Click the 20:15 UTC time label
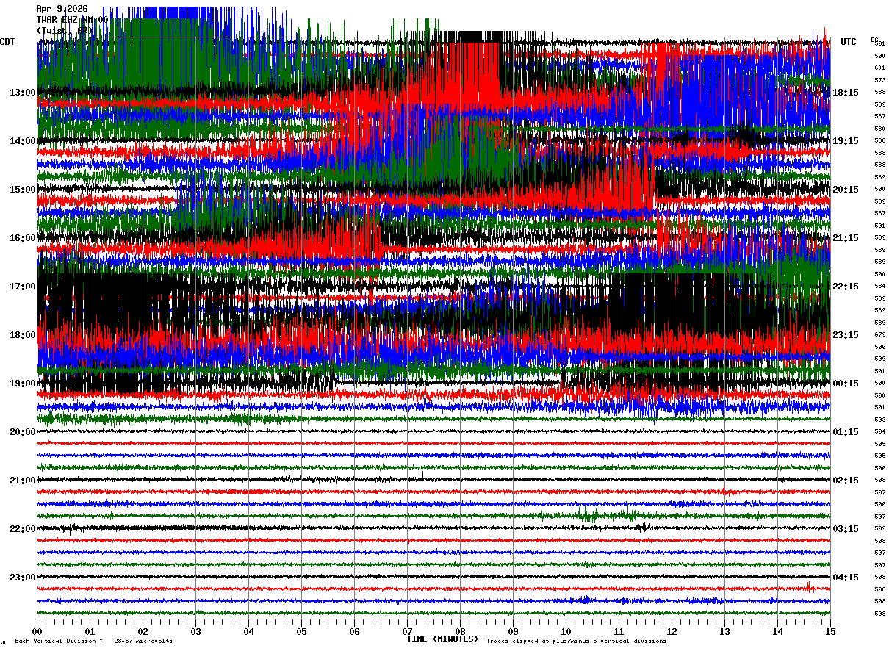 point(845,190)
